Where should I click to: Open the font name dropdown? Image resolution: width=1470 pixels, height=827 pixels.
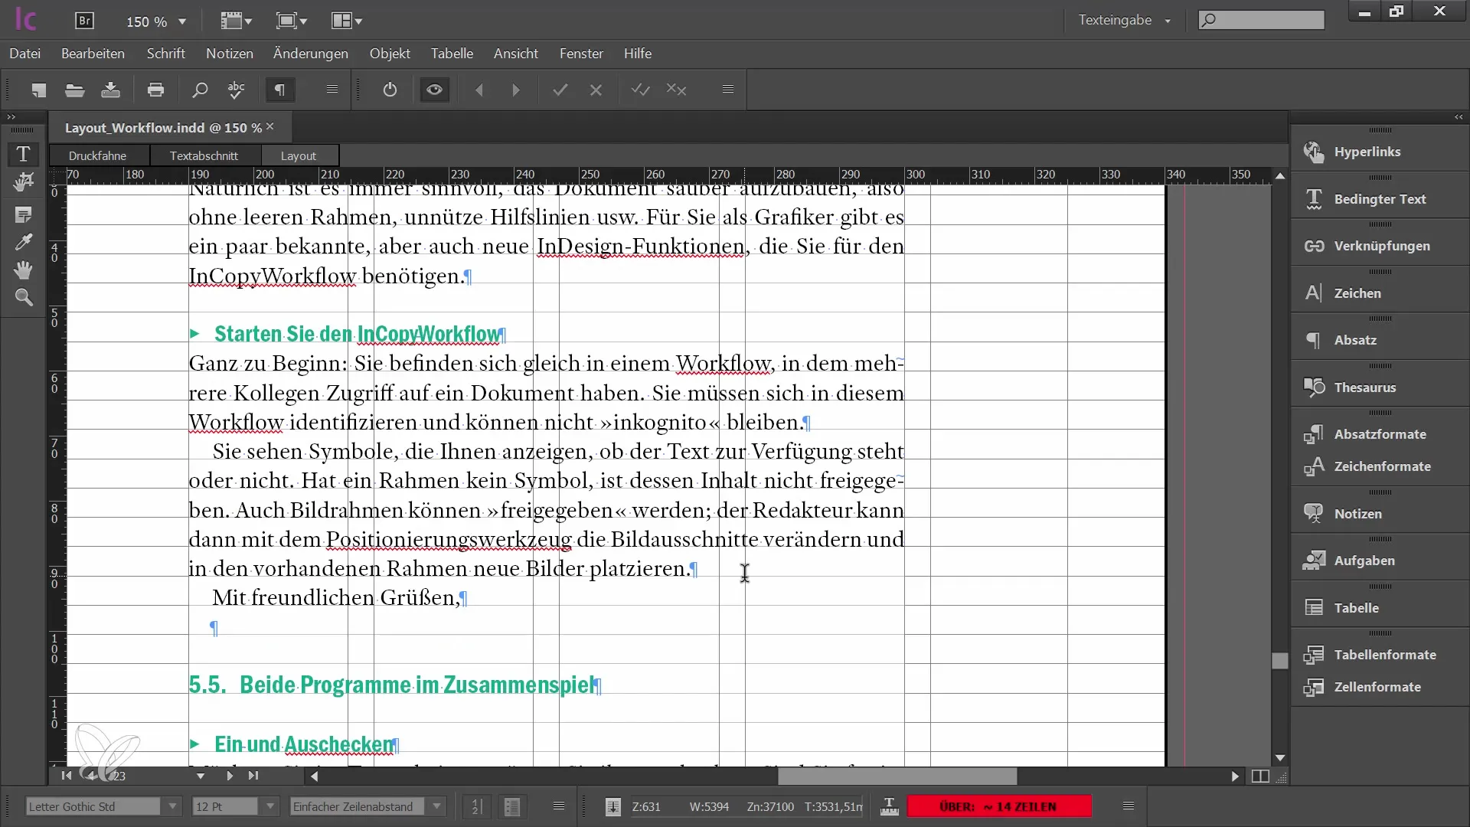pyautogui.click(x=171, y=806)
